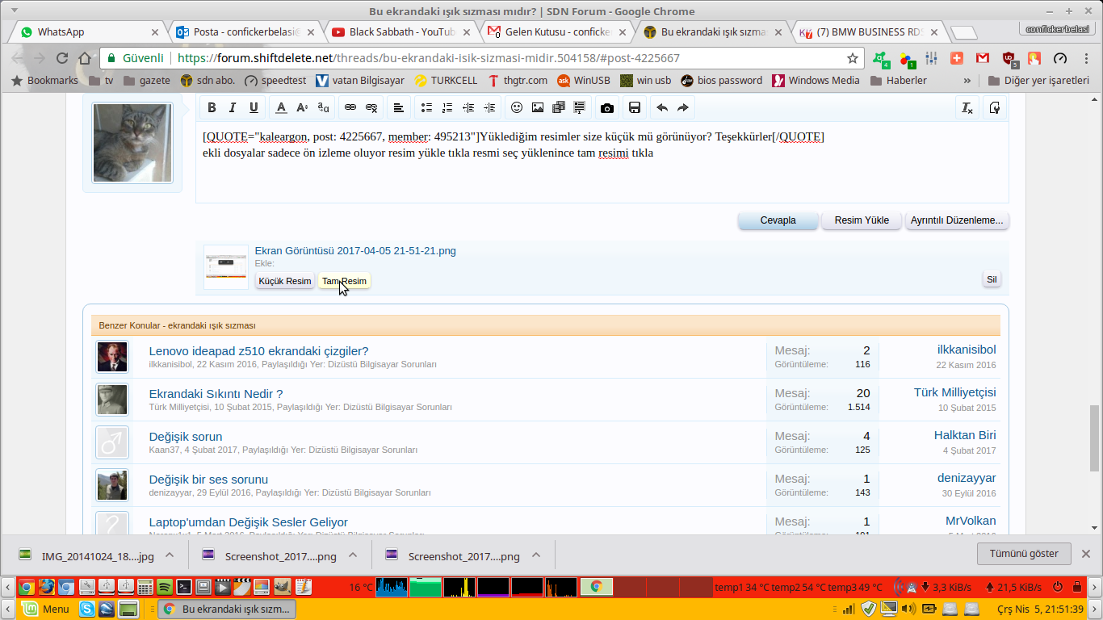The width and height of the screenshot is (1103, 620).
Task: Insert image via editor picture icon
Action: (538, 107)
